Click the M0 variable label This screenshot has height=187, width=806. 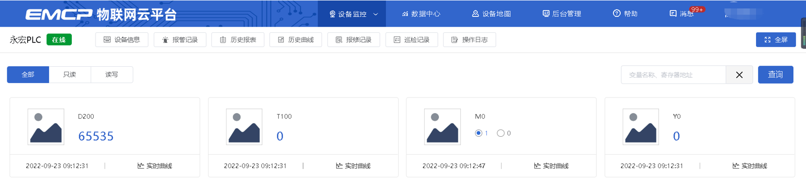pyautogui.click(x=480, y=116)
